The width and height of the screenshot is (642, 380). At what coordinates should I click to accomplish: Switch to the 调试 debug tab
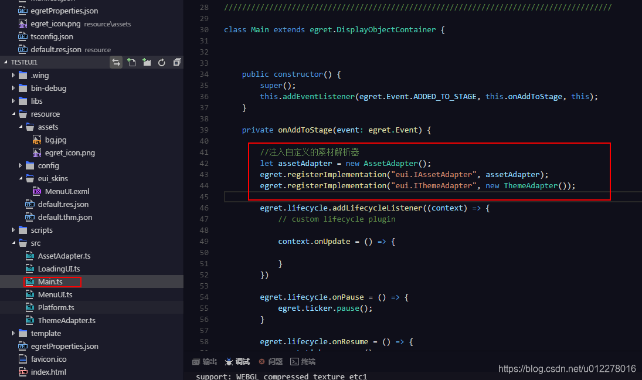click(242, 362)
